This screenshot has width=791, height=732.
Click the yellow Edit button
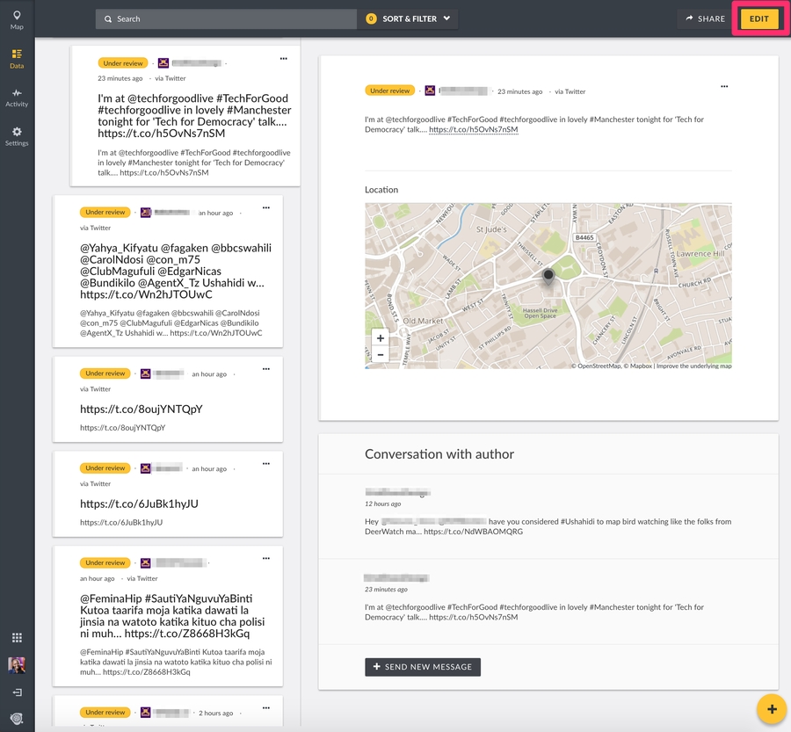[758, 18]
